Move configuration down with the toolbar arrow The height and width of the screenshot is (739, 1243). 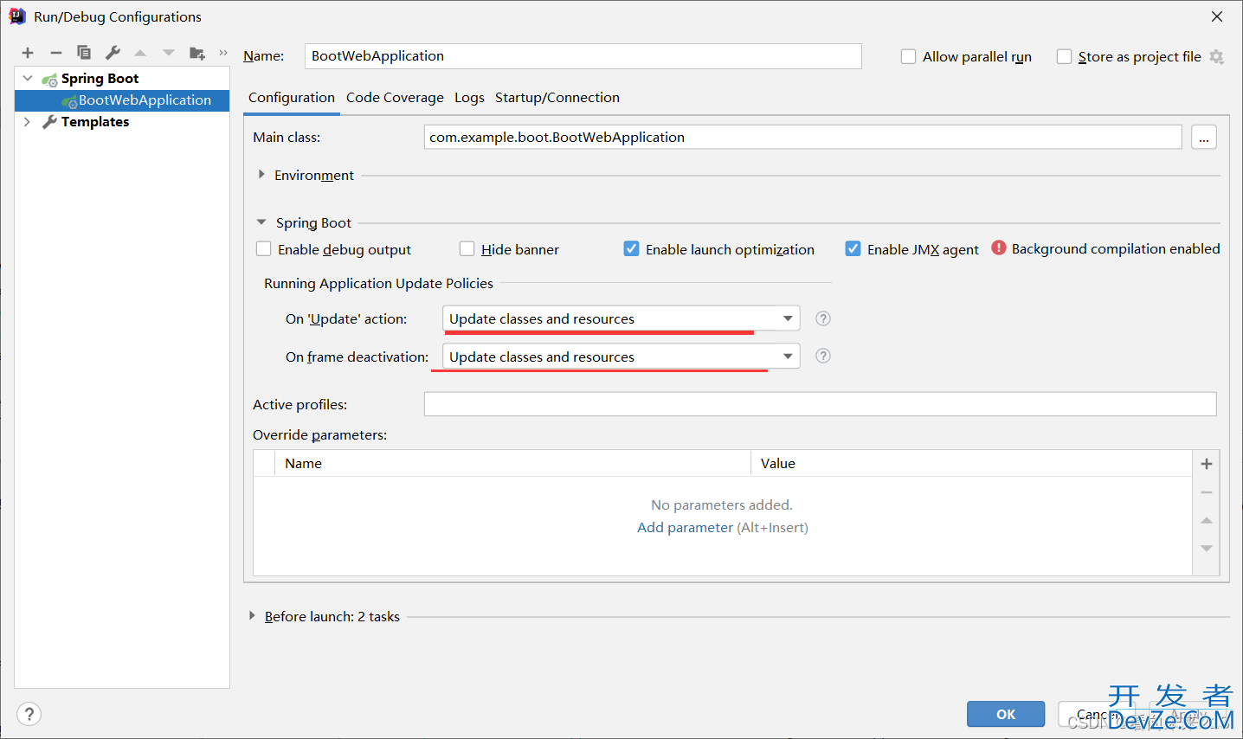click(x=169, y=53)
